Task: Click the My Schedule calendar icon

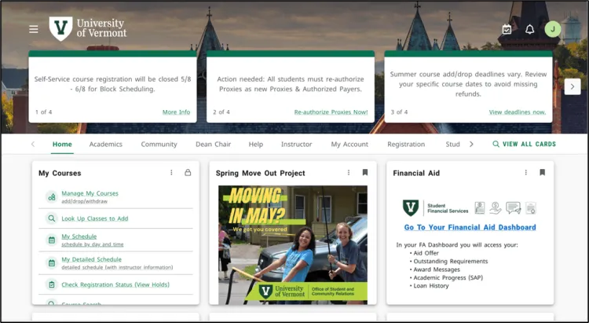Action: 52,240
